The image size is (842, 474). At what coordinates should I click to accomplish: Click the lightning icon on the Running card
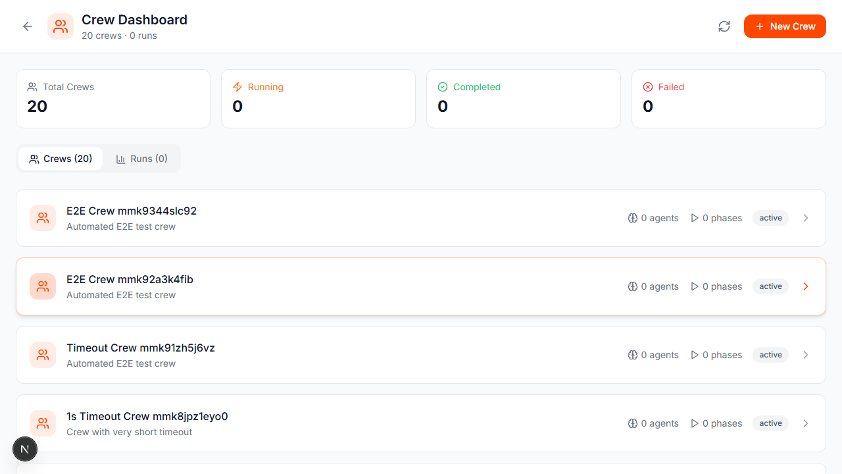coord(237,86)
